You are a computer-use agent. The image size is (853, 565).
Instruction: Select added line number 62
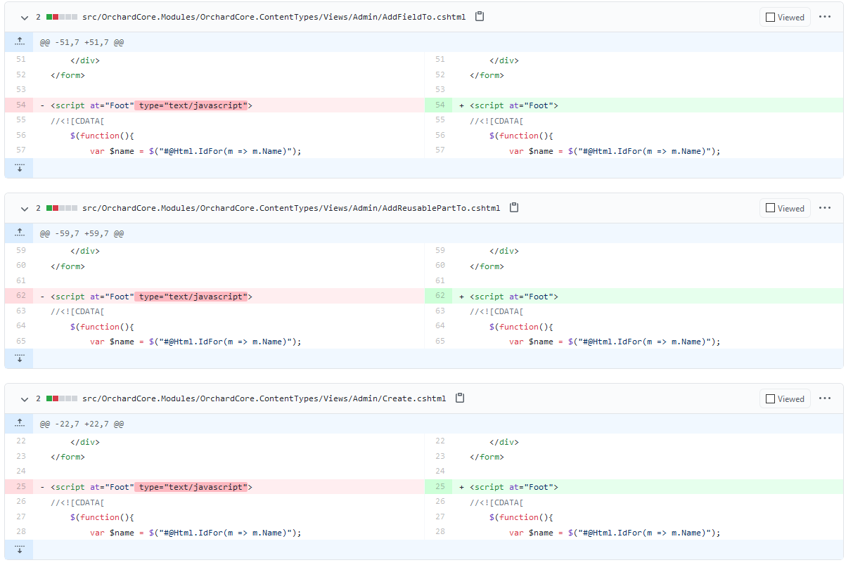[x=439, y=296]
